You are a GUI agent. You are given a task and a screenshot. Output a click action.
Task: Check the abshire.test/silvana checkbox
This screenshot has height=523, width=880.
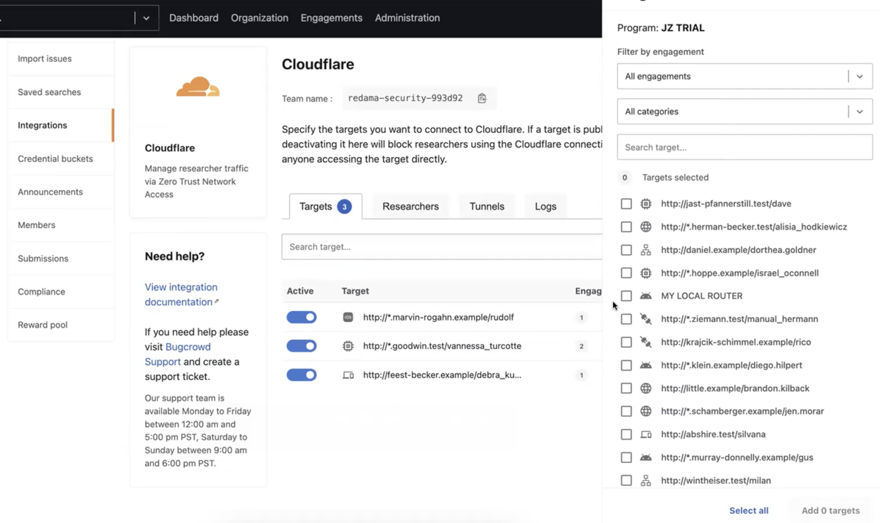pos(626,434)
